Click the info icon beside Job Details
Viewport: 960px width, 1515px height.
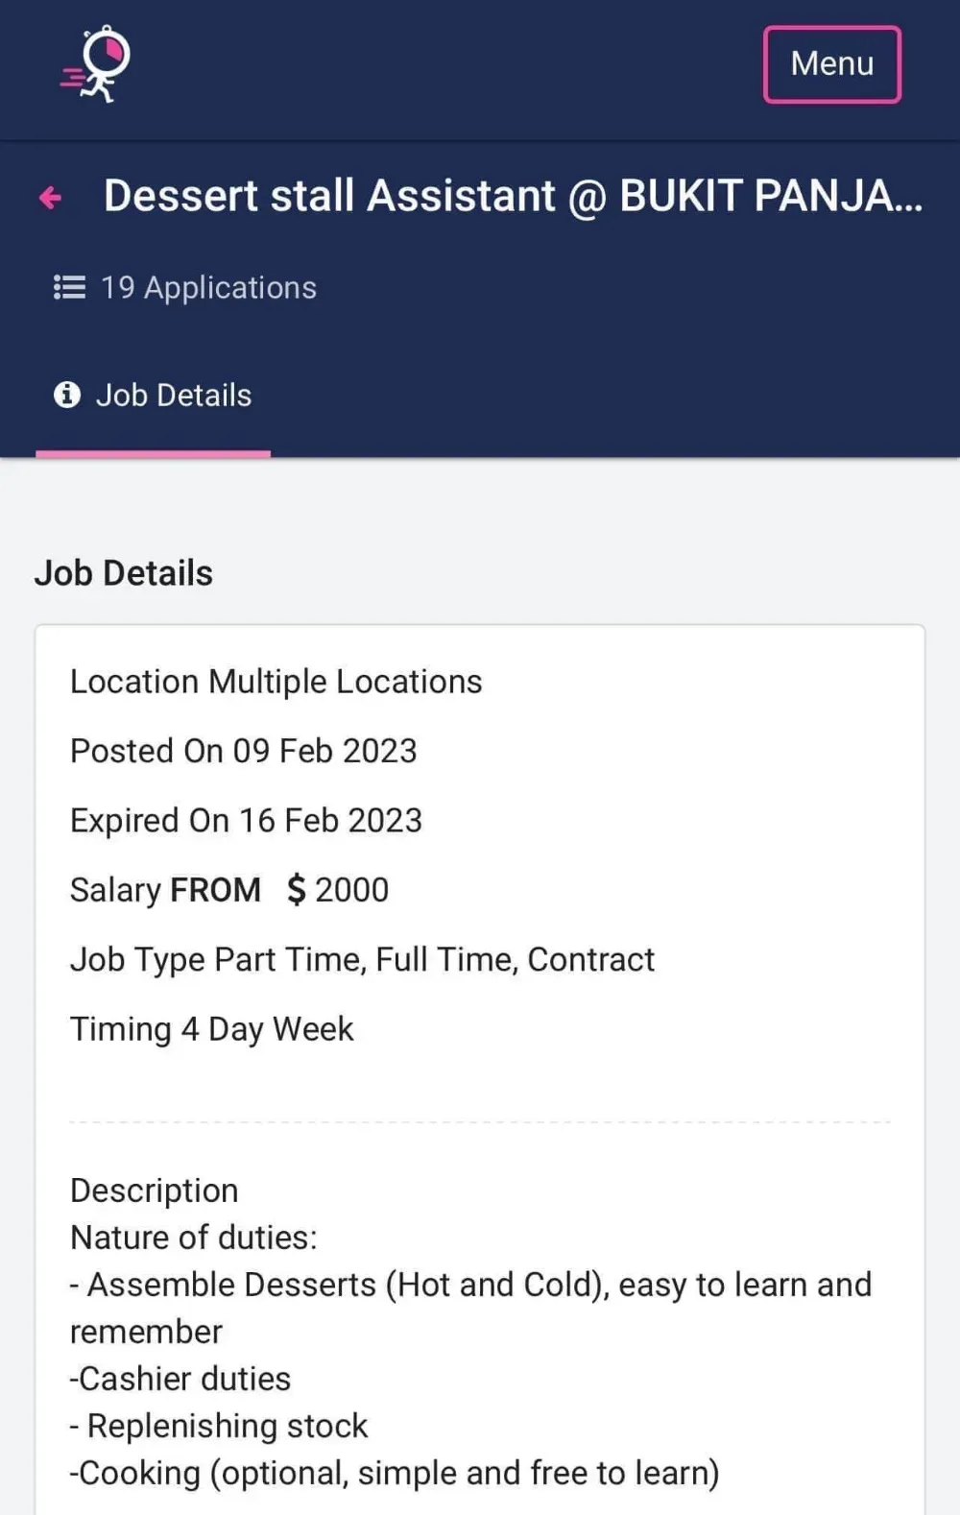pyautogui.click(x=67, y=395)
